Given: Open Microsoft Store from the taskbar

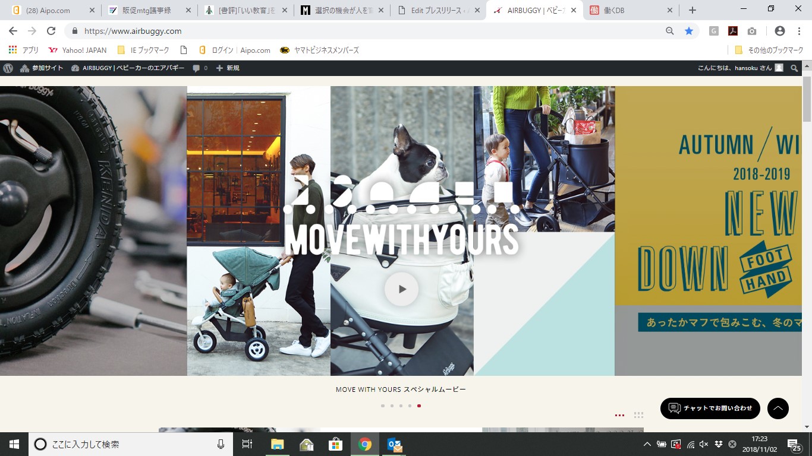Looking at the screenshot, I should coord(336,444).
